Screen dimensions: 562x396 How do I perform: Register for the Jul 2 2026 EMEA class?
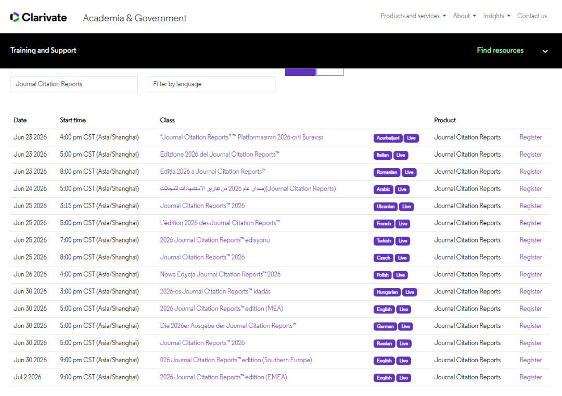click(x=530, y=377)
